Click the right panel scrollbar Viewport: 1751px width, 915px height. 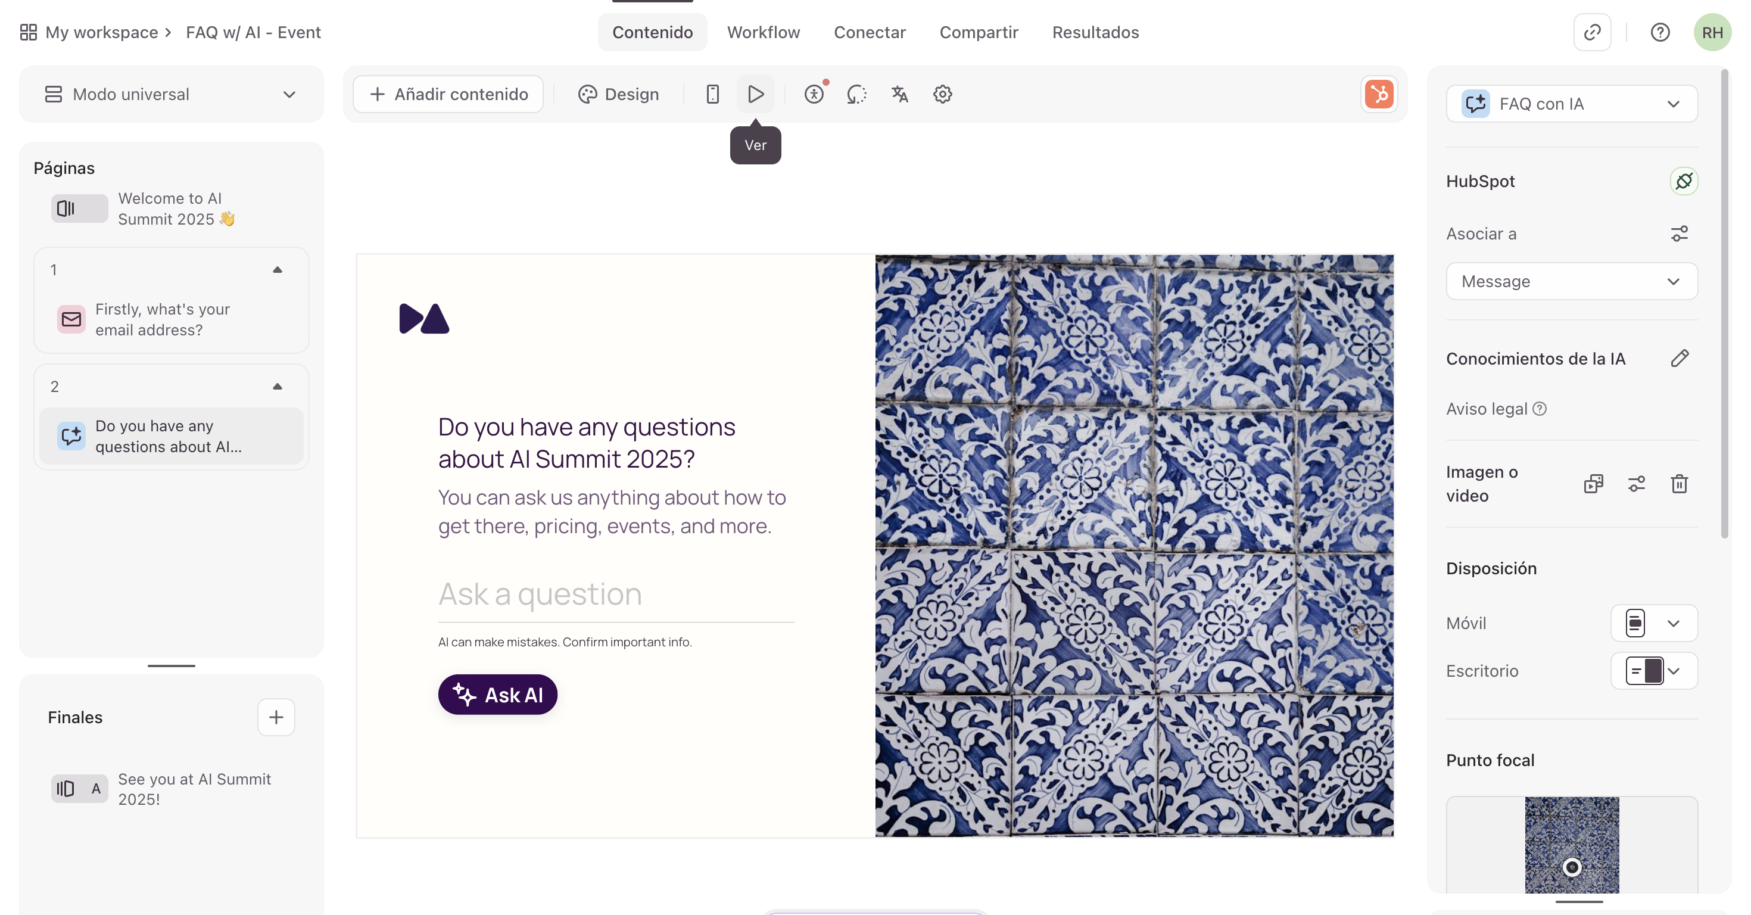[x=1723, y=304]
